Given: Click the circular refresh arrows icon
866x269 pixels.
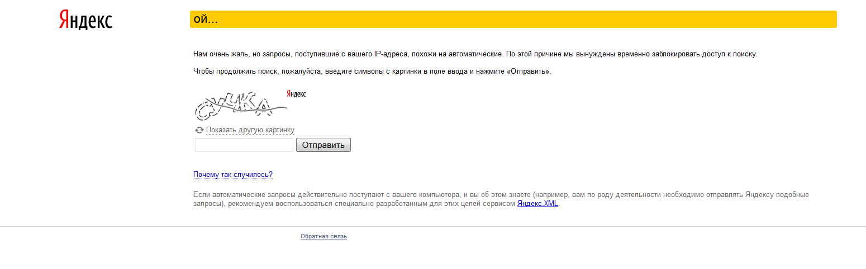Looking at the screenshot, I should point(199,130).
